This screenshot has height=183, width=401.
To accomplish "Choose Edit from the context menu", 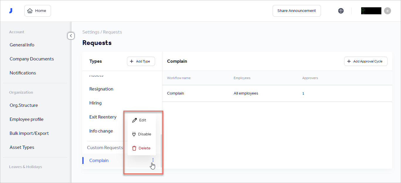I will pyautogui.click(x=142, y=120).
